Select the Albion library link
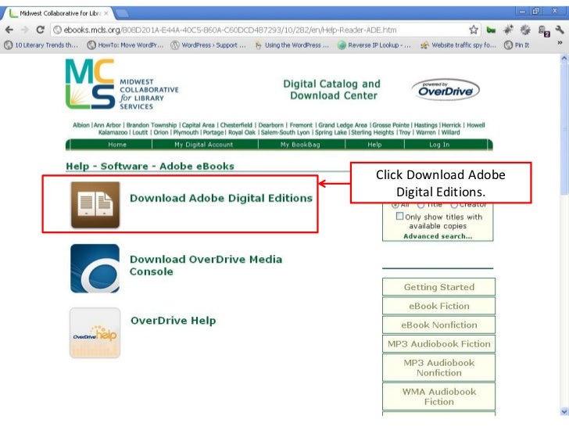Viewport: 569px width, 427px height. click(81, 125)
